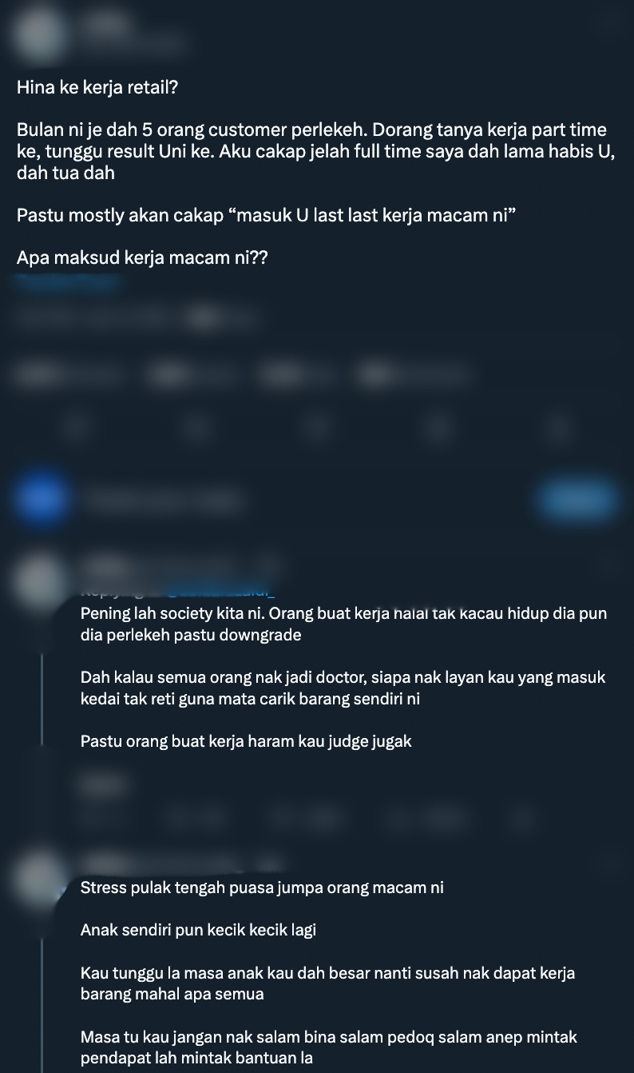Click the reply icon under the main tweet
Viewport: 634px width, 1073px height.
pyautogui.click(x=77, y=427)
